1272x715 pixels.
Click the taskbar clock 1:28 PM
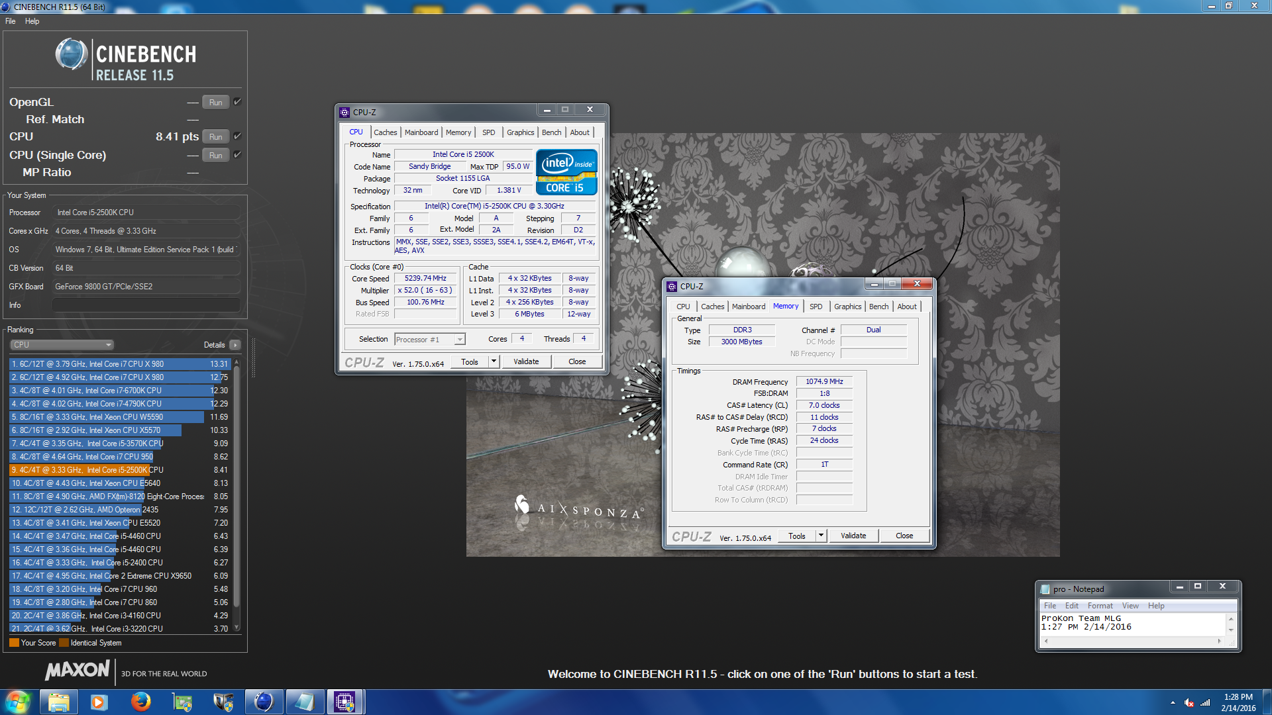pos(1238,702)
